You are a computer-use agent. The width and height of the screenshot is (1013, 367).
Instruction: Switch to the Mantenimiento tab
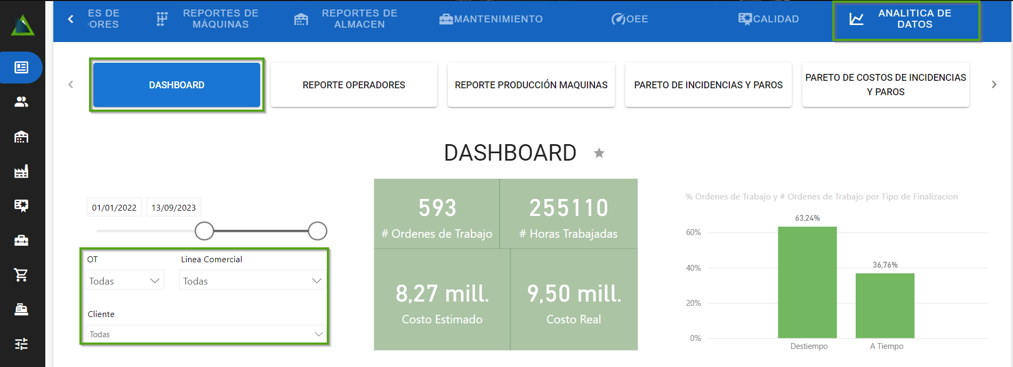491,19
